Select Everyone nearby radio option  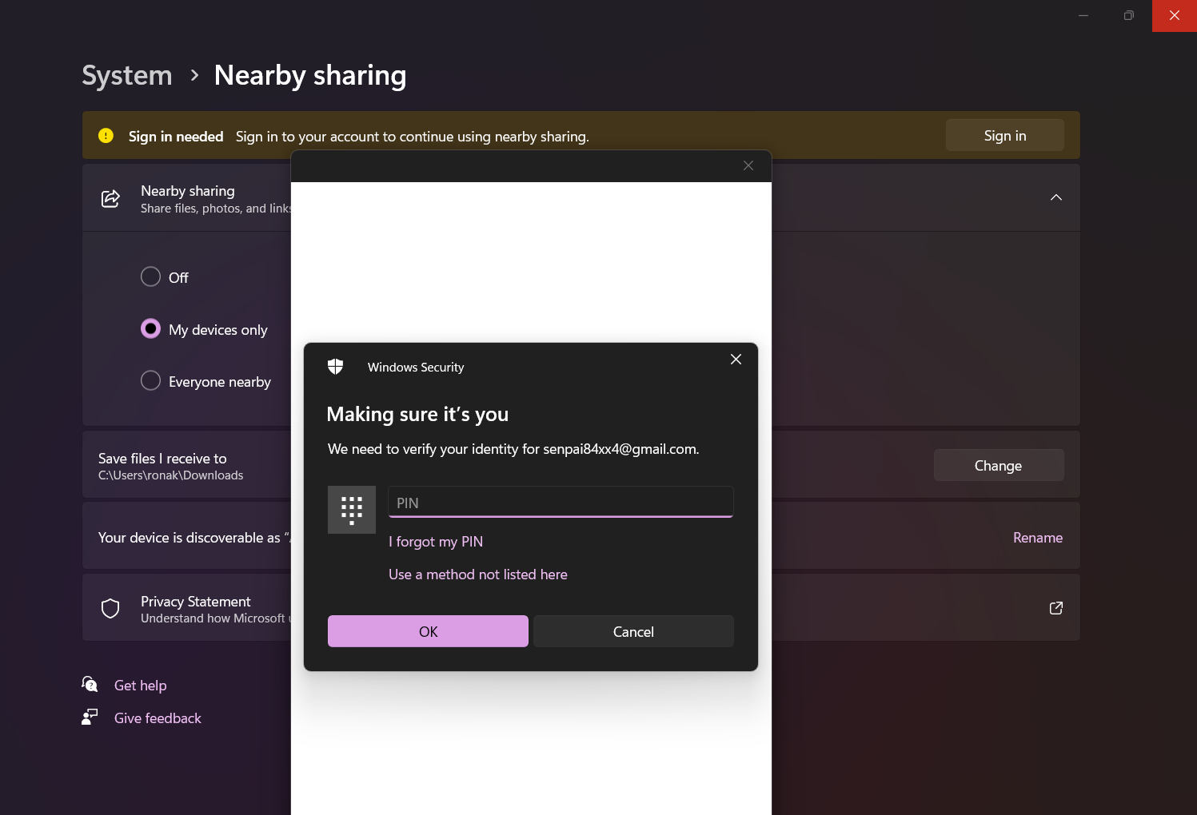(150, 380)
